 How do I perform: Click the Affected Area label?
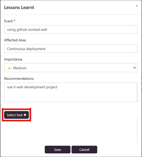tap(15, 40)
